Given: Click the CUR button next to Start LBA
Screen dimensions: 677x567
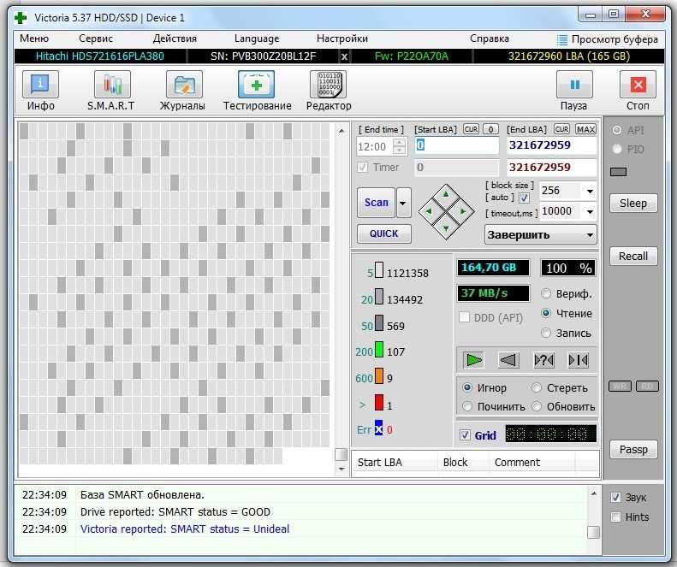Looking at the screenshot, I should tap(471, 129).
